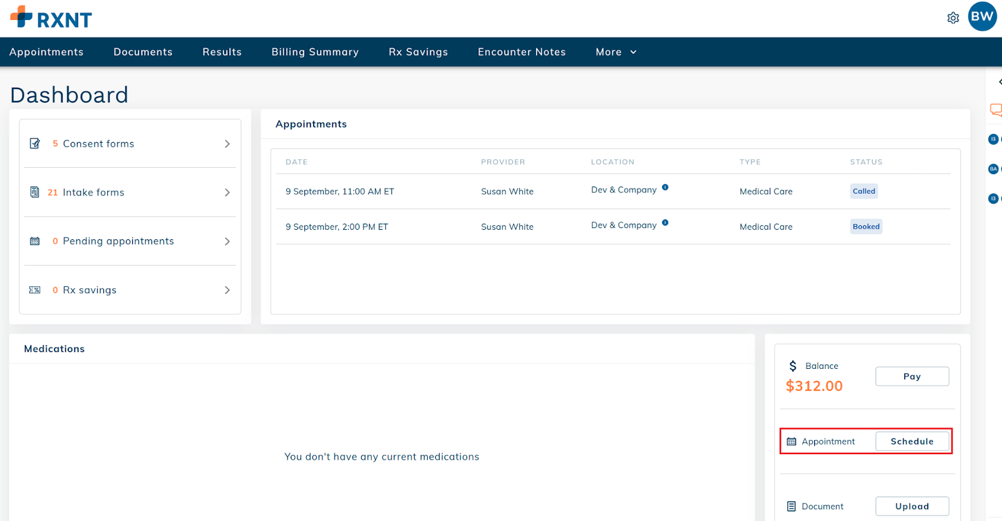The image size is (1002, 521).
Task: Click the Rx savings coupon icon
Action: tap(35, 290)
